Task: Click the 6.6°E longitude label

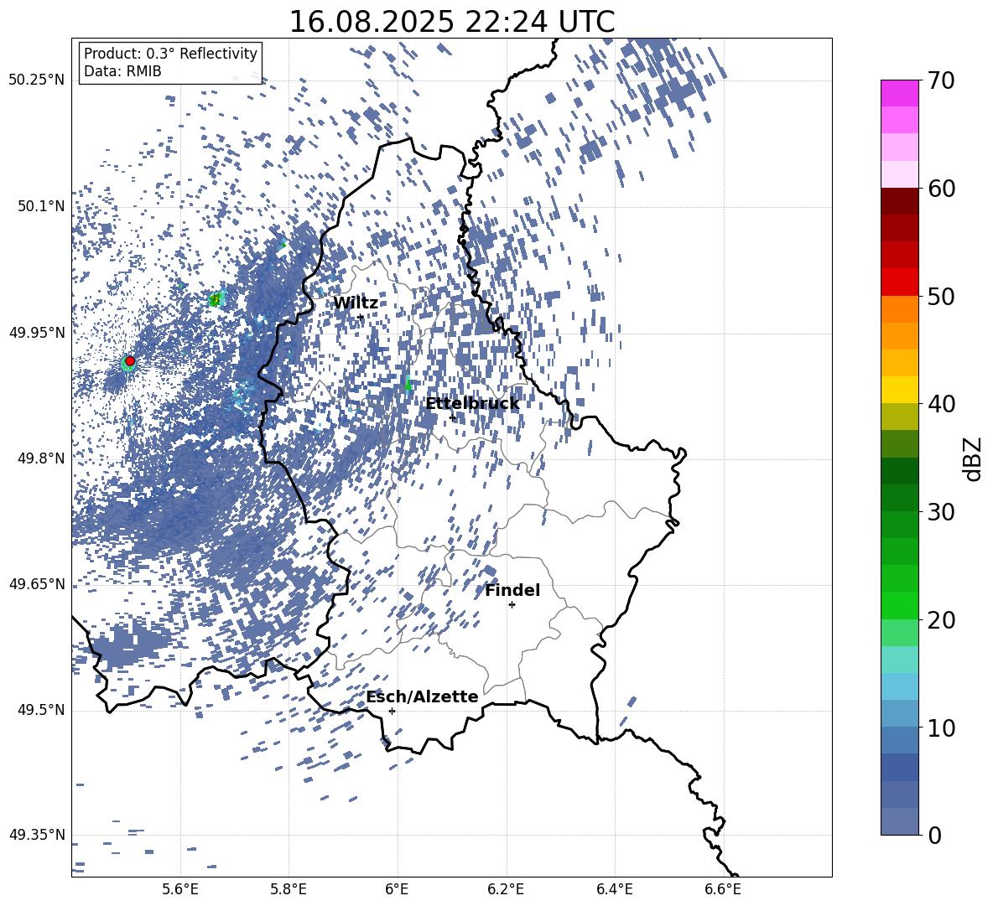Action: (723, 889)
